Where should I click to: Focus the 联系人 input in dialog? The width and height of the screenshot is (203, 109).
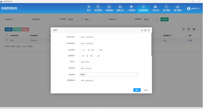[x=109, y=62]
